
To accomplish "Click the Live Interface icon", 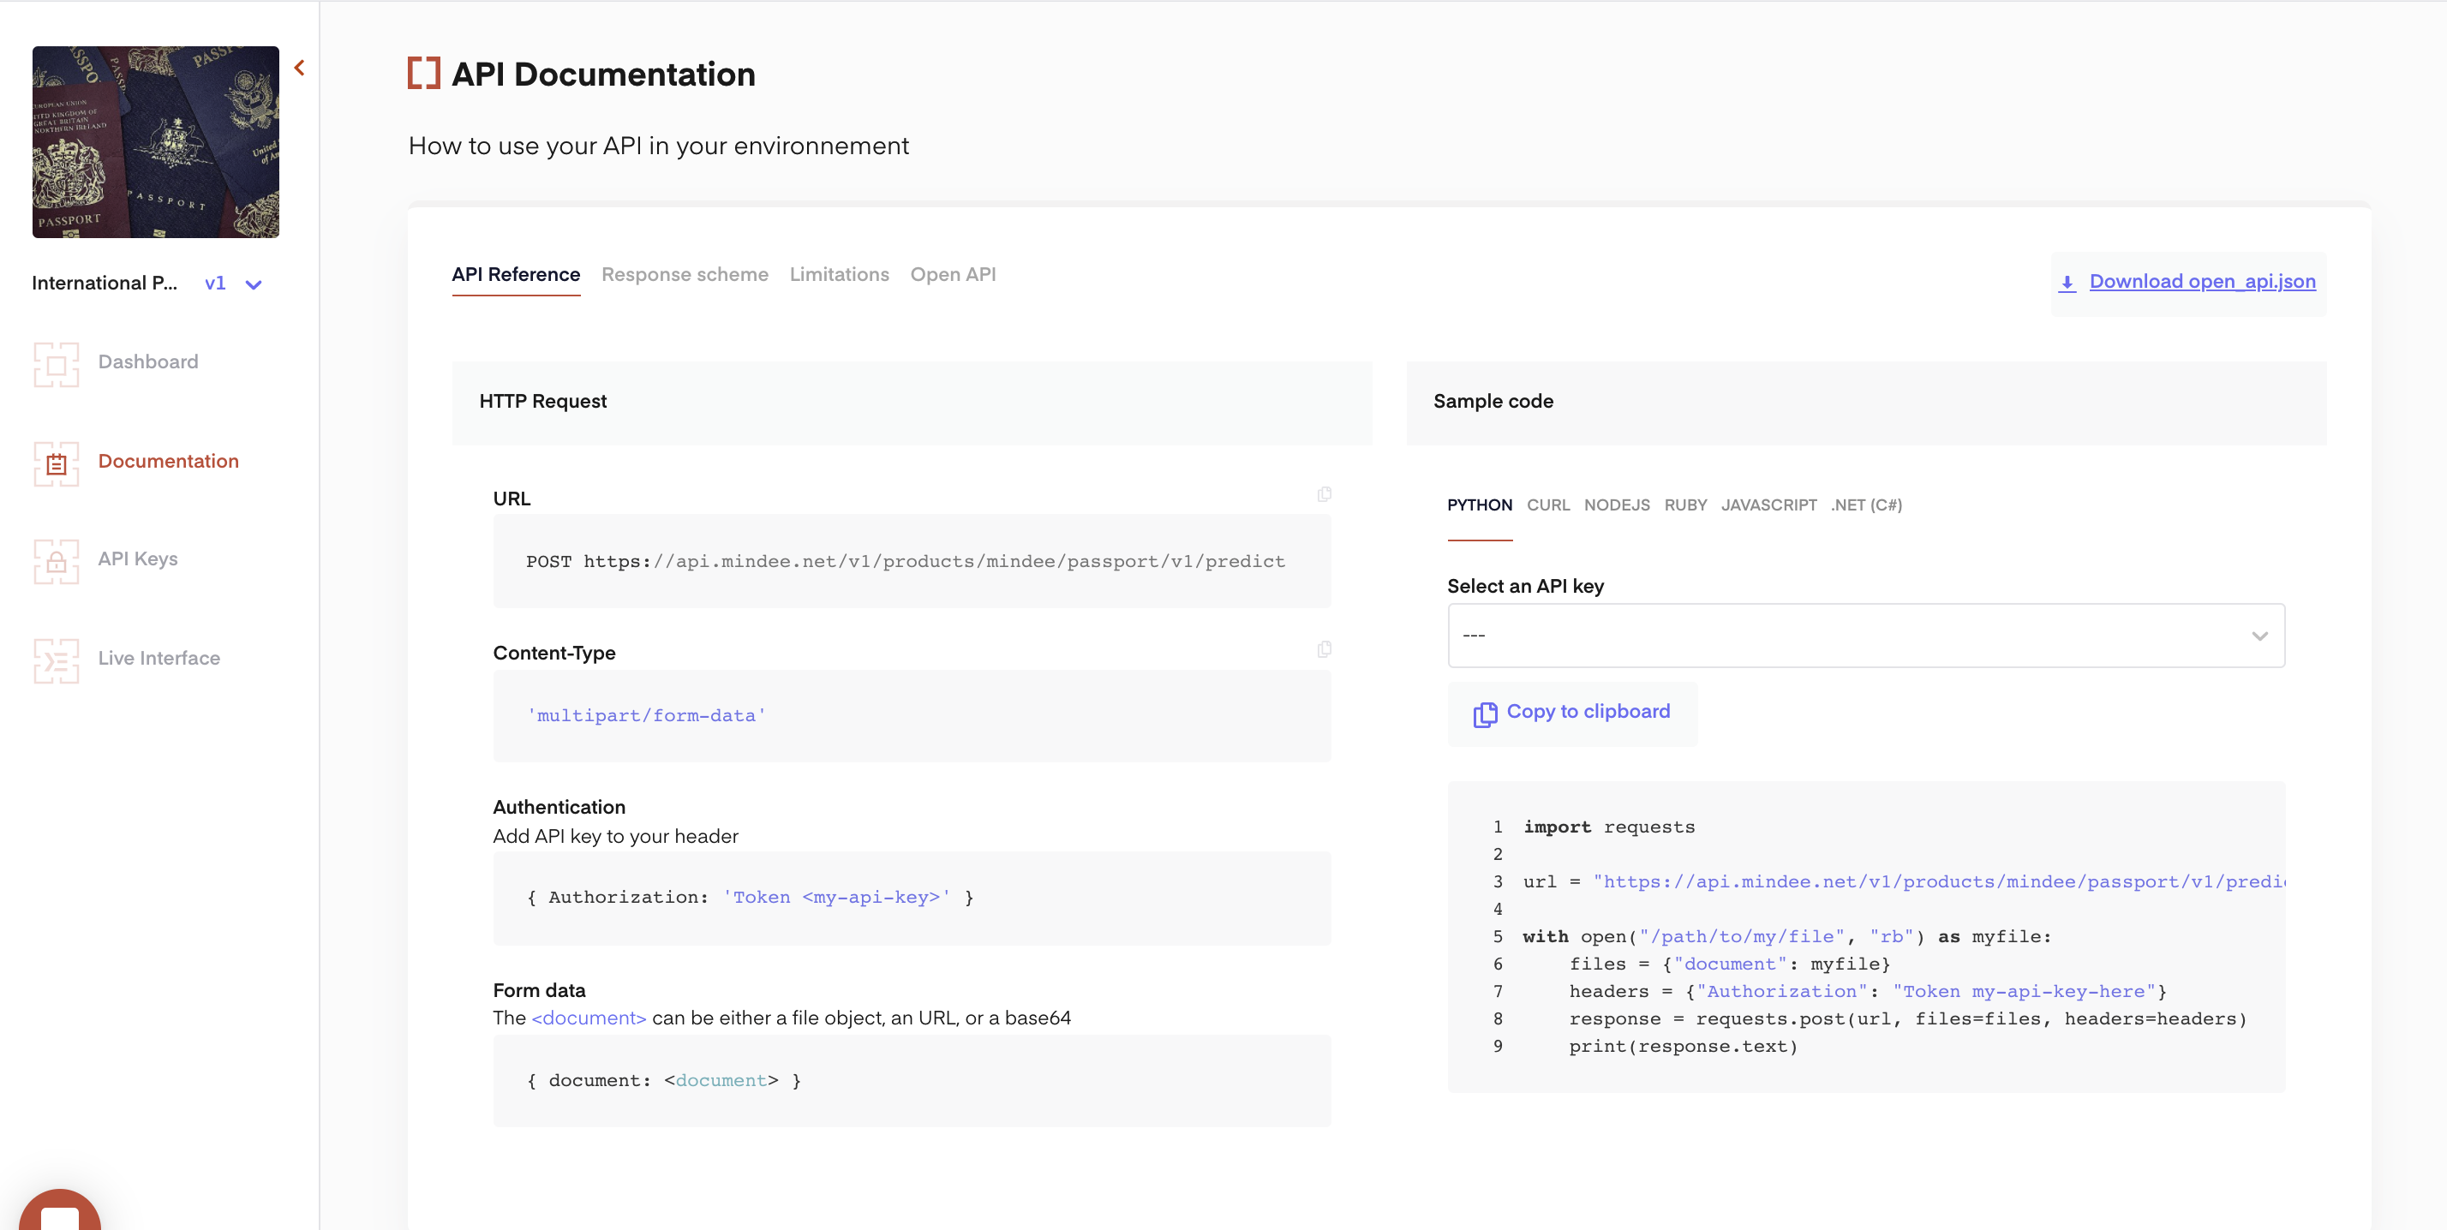I will coord(56,660).
